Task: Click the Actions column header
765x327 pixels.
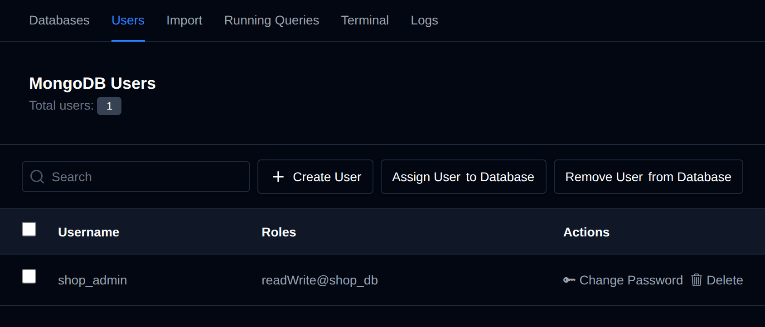Action: pos(586,232)
